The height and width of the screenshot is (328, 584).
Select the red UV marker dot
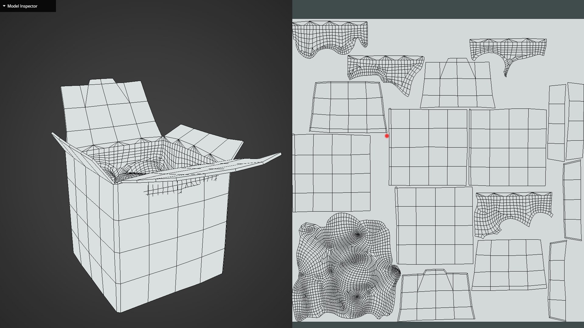[387, 136]
